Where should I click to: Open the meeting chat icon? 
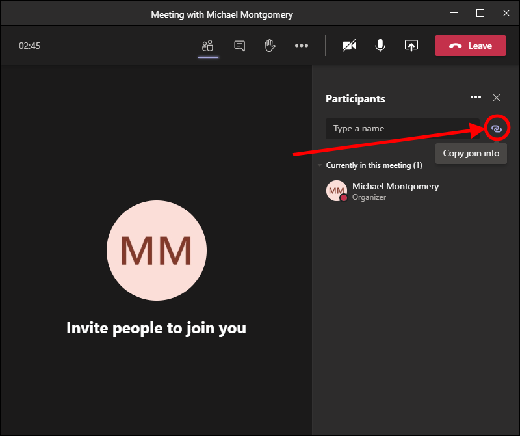tap(239, 46)
